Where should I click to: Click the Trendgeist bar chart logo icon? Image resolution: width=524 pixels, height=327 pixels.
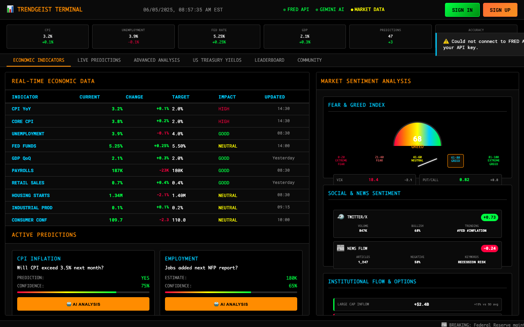[10, 9]
